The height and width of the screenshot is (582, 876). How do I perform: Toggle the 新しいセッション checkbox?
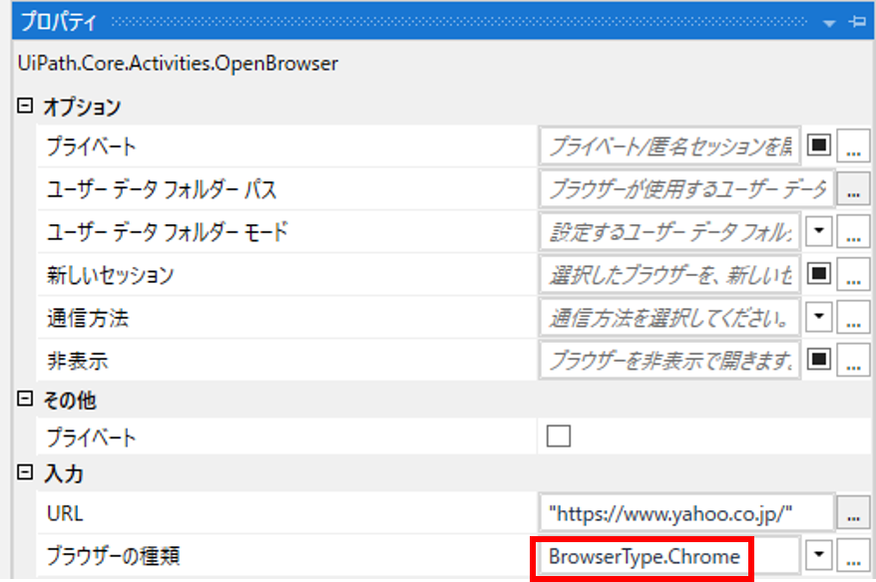coord(818,274)
